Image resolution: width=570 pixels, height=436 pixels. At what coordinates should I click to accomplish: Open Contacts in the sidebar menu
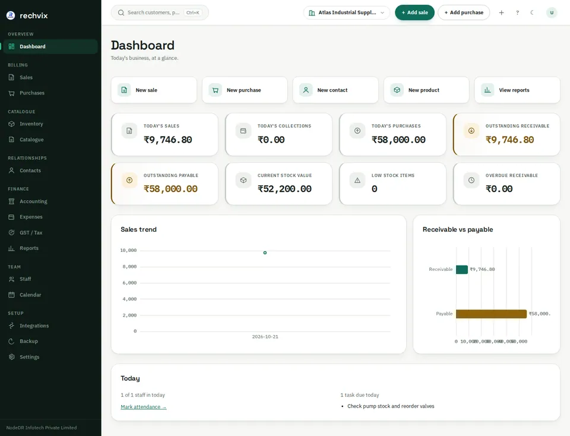click(x=50, y=170)
